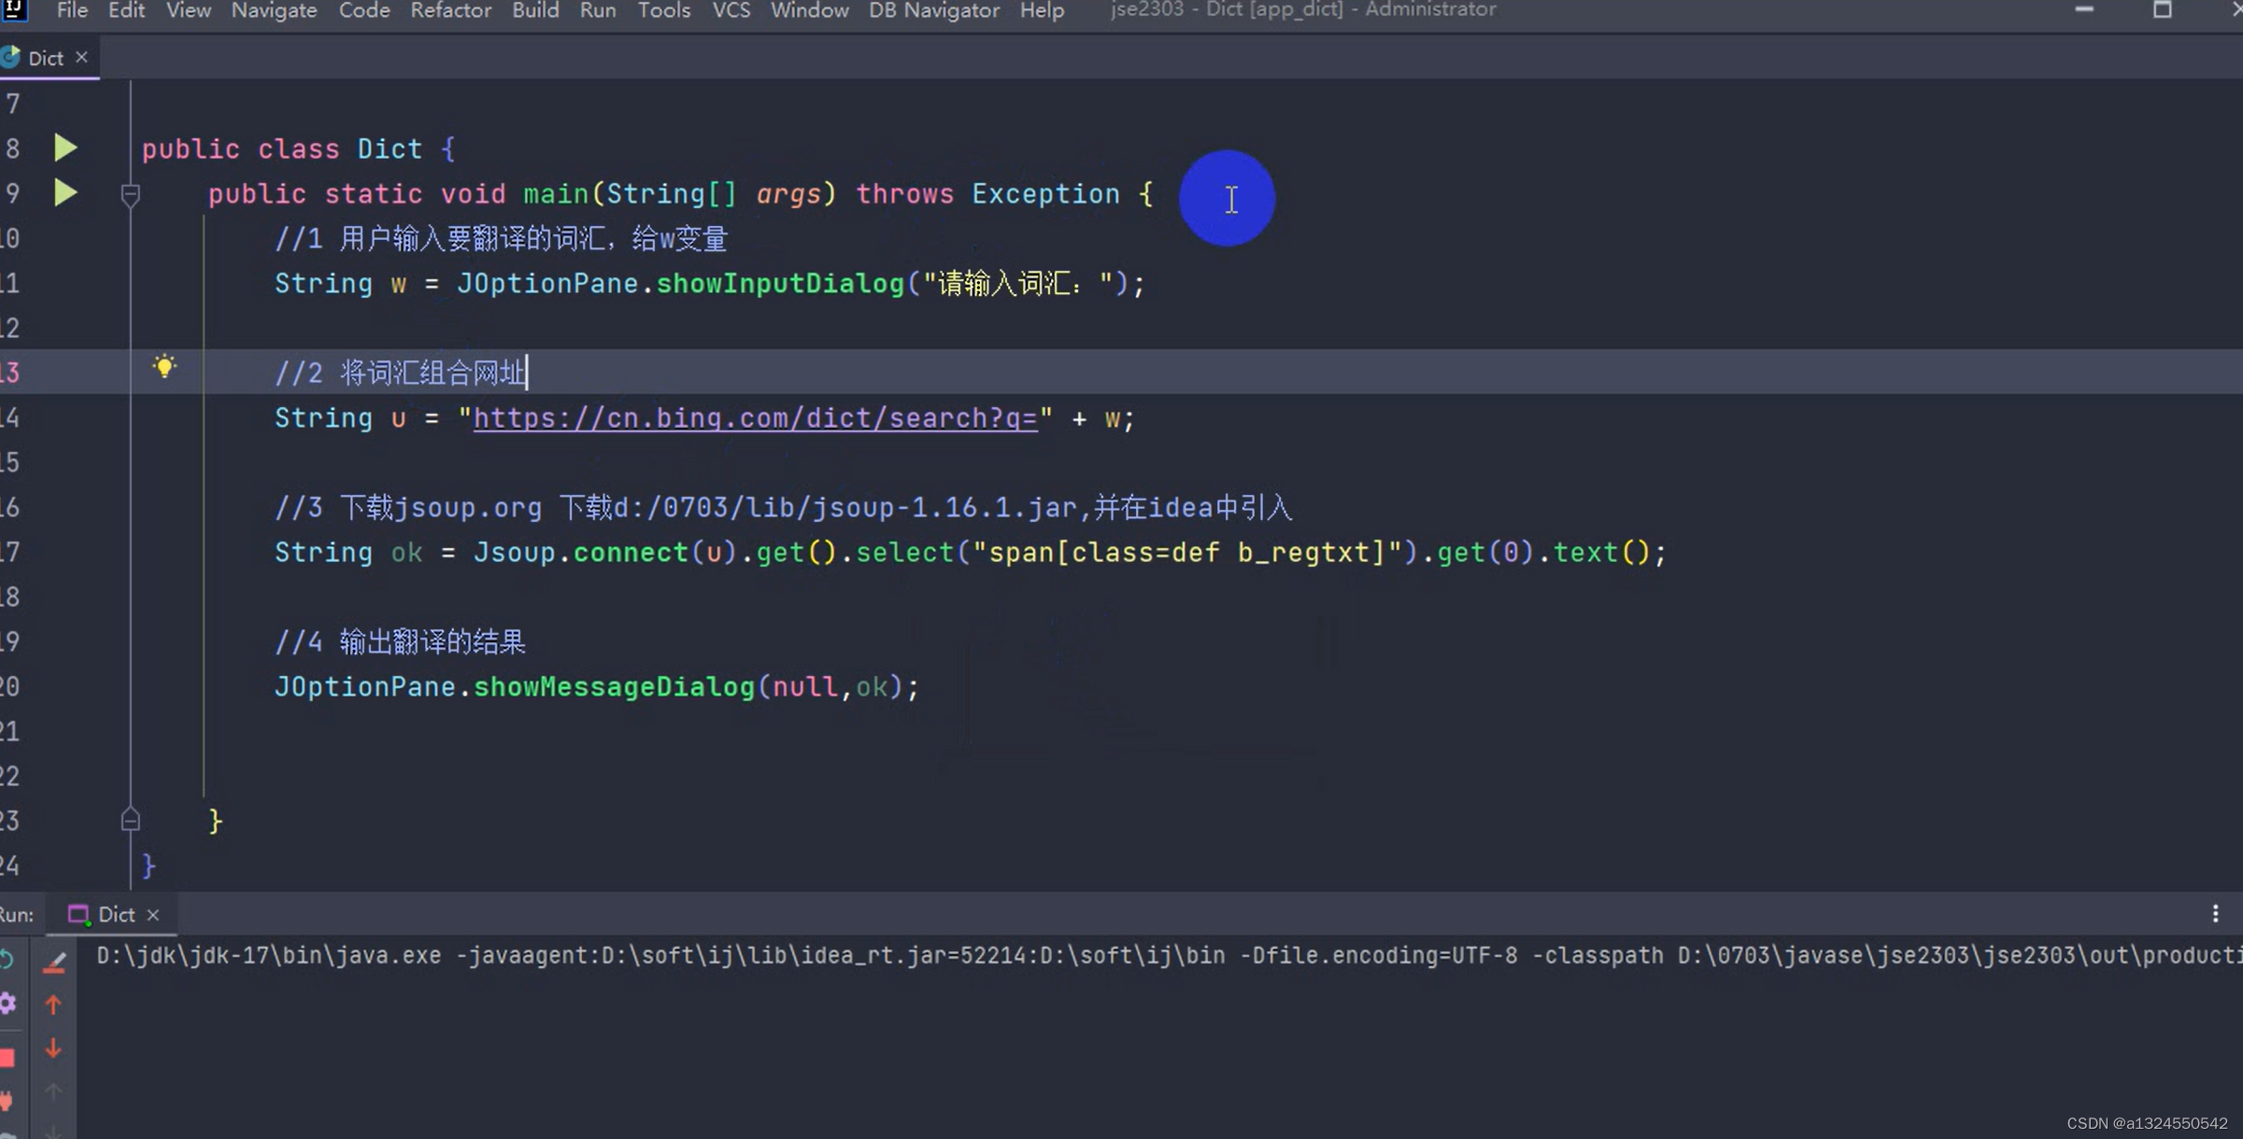The height and width of the screenshot is (1139, 2243).
Task: Click the showInputDialog method call
Action: 779,283
